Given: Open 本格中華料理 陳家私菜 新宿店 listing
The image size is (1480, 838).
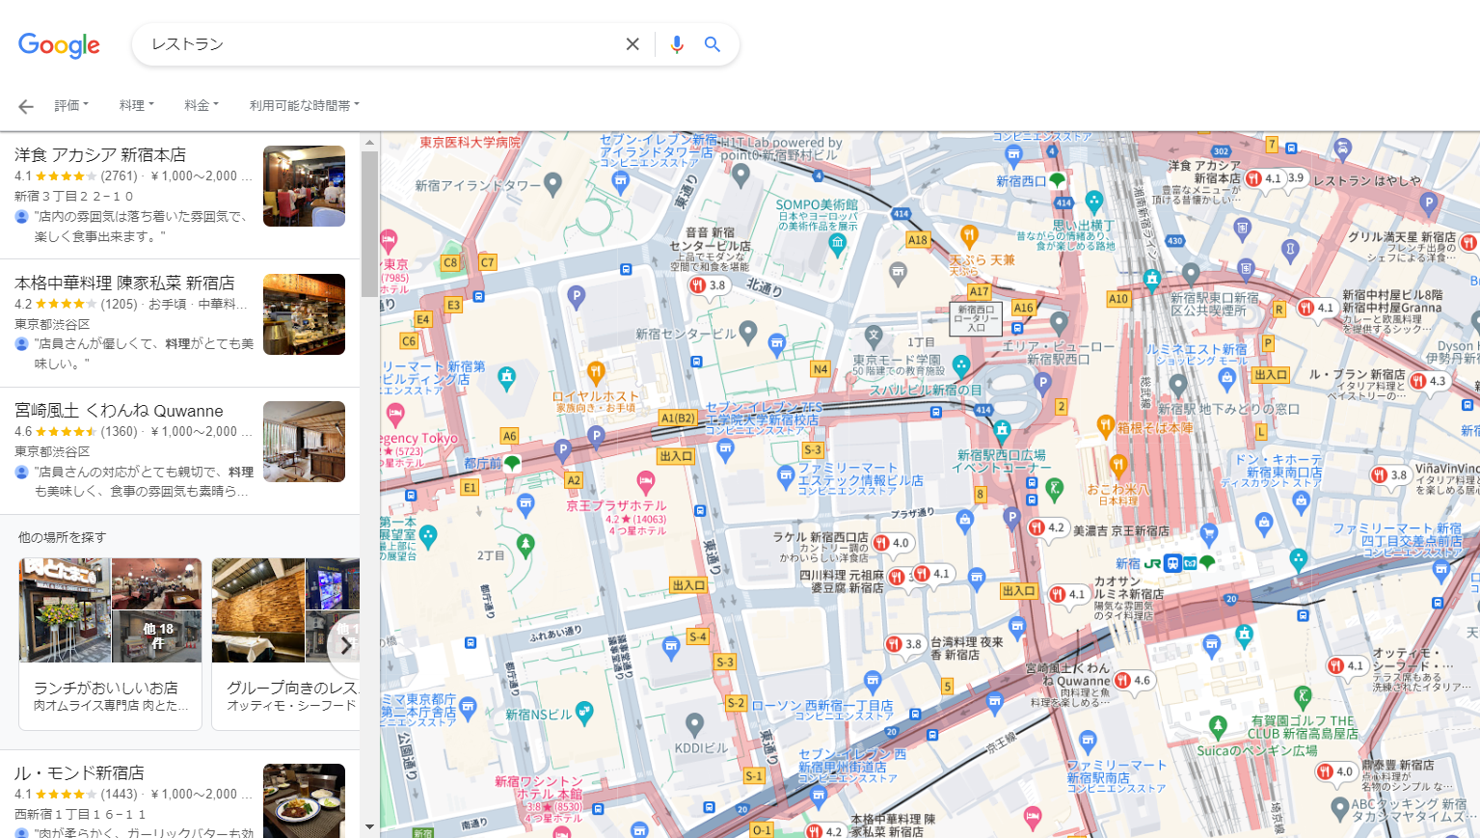Looking at the screenshot, I should pyautogui.click(x=180, y=323).
